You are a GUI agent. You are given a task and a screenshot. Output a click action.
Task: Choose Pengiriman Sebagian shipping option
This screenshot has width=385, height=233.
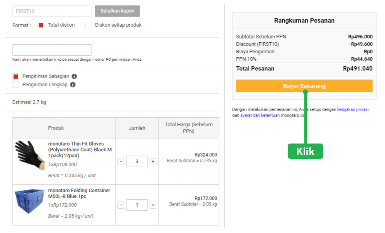[x=16, y=76]
